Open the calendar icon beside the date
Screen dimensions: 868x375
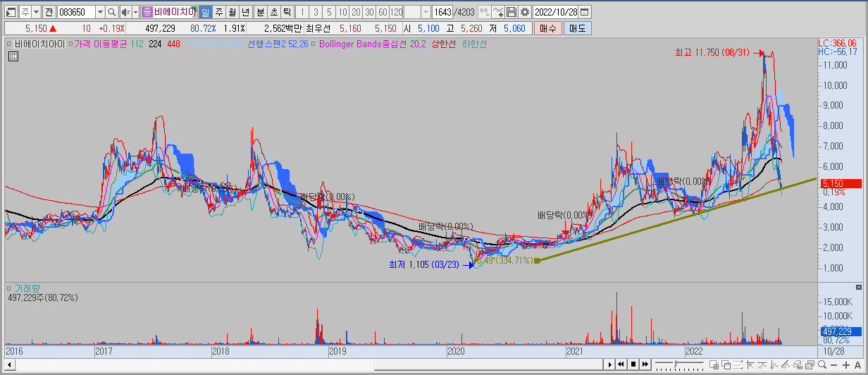click(585, 12)
